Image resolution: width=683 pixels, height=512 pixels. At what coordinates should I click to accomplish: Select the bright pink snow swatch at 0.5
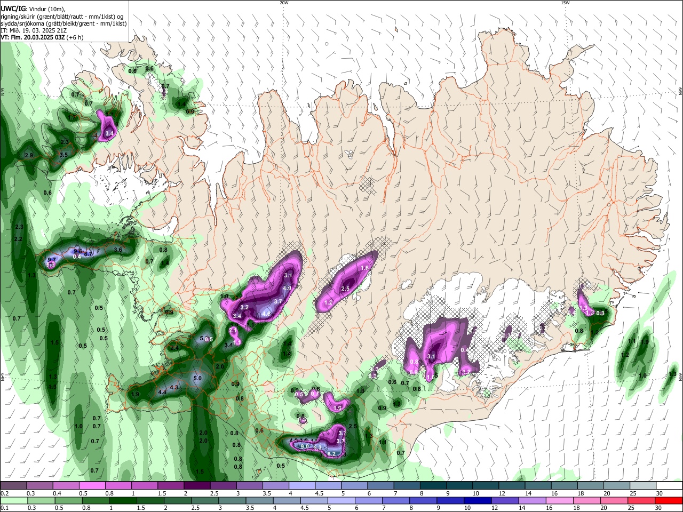tap(92, 485)
